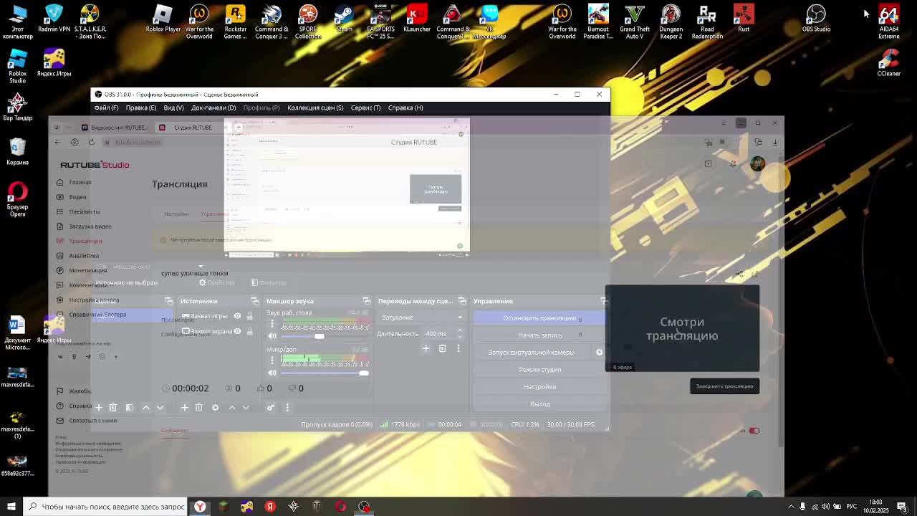The height and width of the screenshot is (516, 917).
Task: Open audio mixer three-dot menu
Action: [287, 407]
